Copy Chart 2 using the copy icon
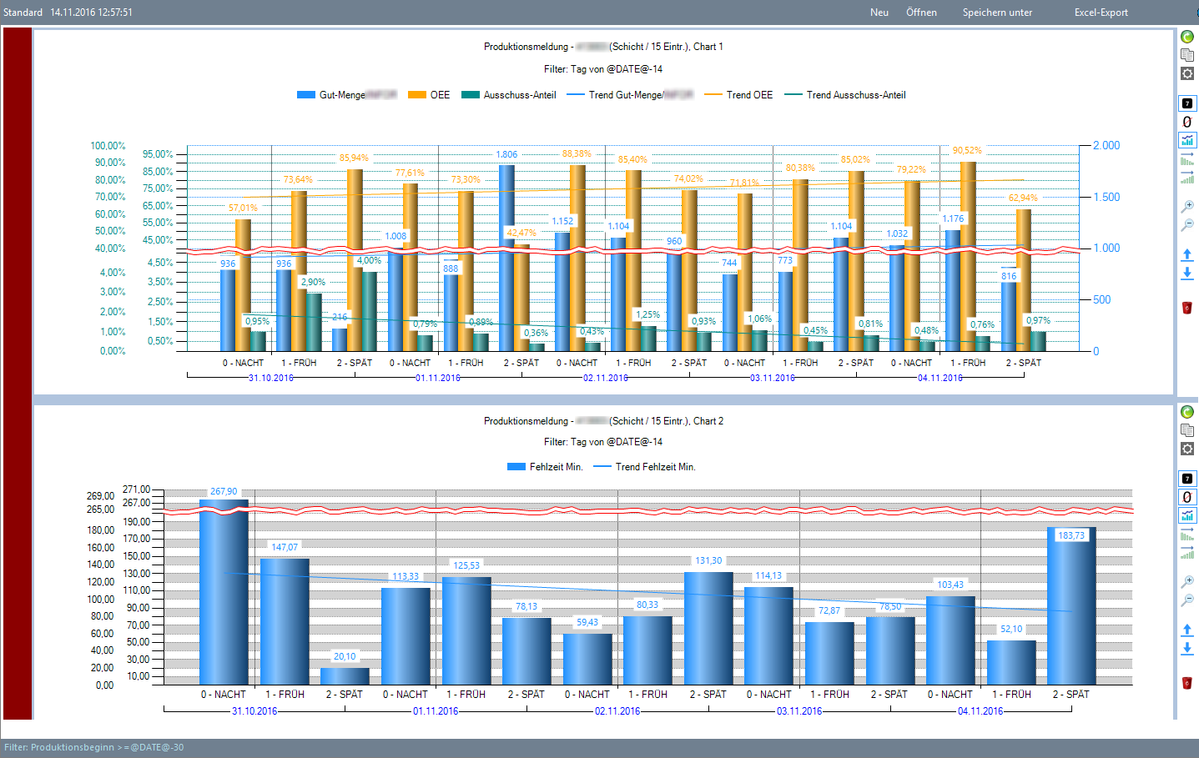The width and height of the screenshot is (1199, 758). [x=1187, y=430]
